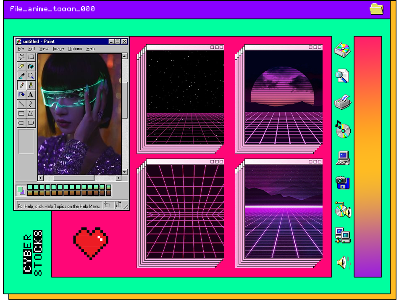Maximize the Paint window
The height and width of the screenshot is (304, 399).
pos(117,41)
